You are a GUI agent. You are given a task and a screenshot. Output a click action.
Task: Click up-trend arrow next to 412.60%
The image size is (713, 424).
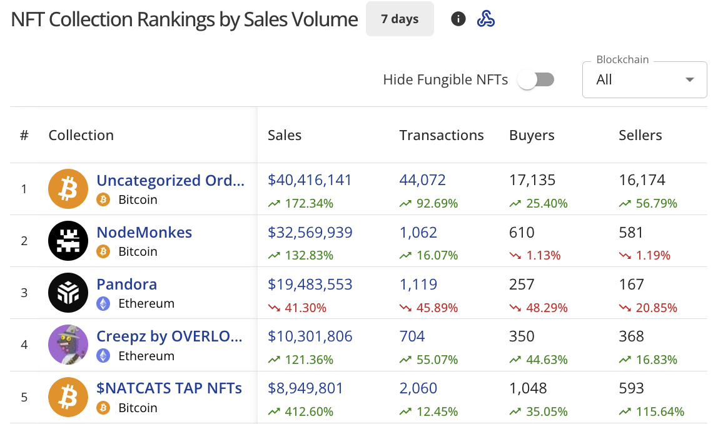(274, 411)
